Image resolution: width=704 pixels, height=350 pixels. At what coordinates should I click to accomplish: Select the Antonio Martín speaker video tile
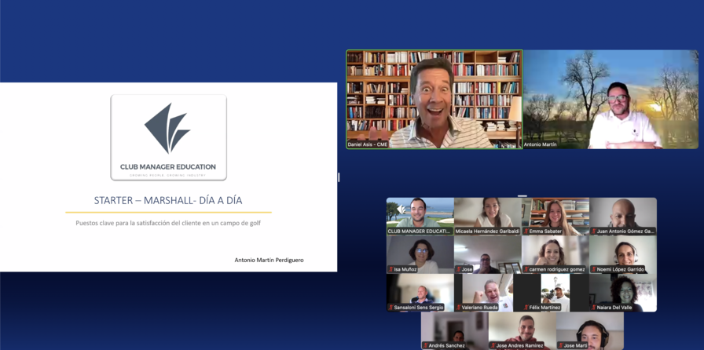click(610, 99)
